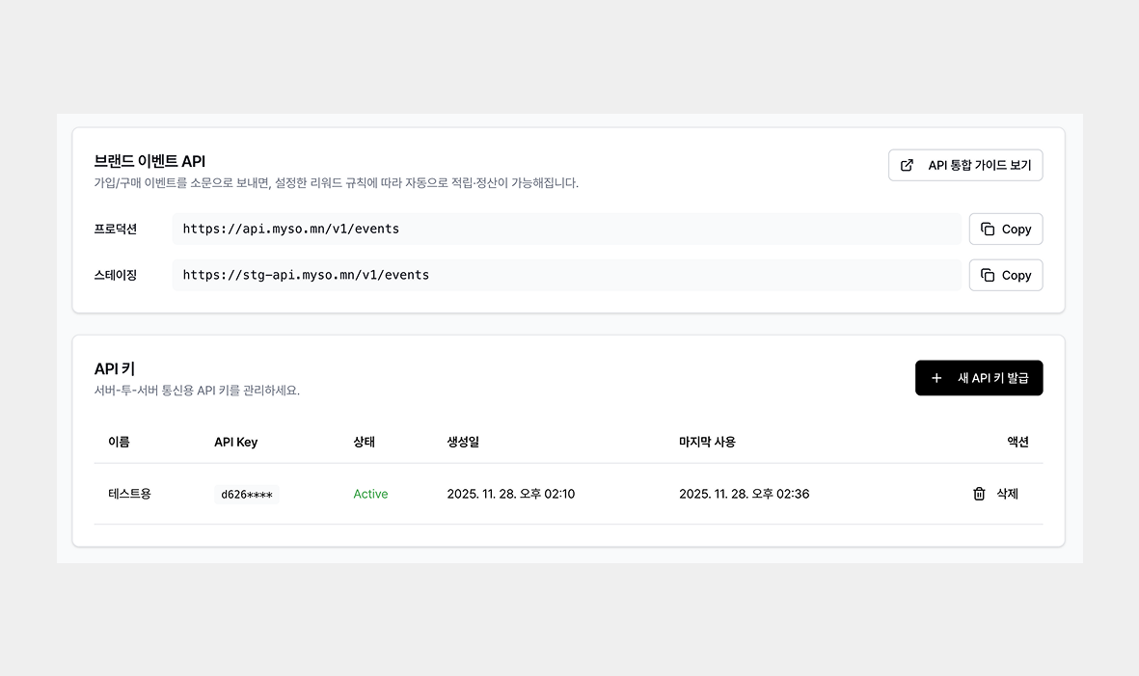Open the 생성일 column header sorter

(462, 442)
